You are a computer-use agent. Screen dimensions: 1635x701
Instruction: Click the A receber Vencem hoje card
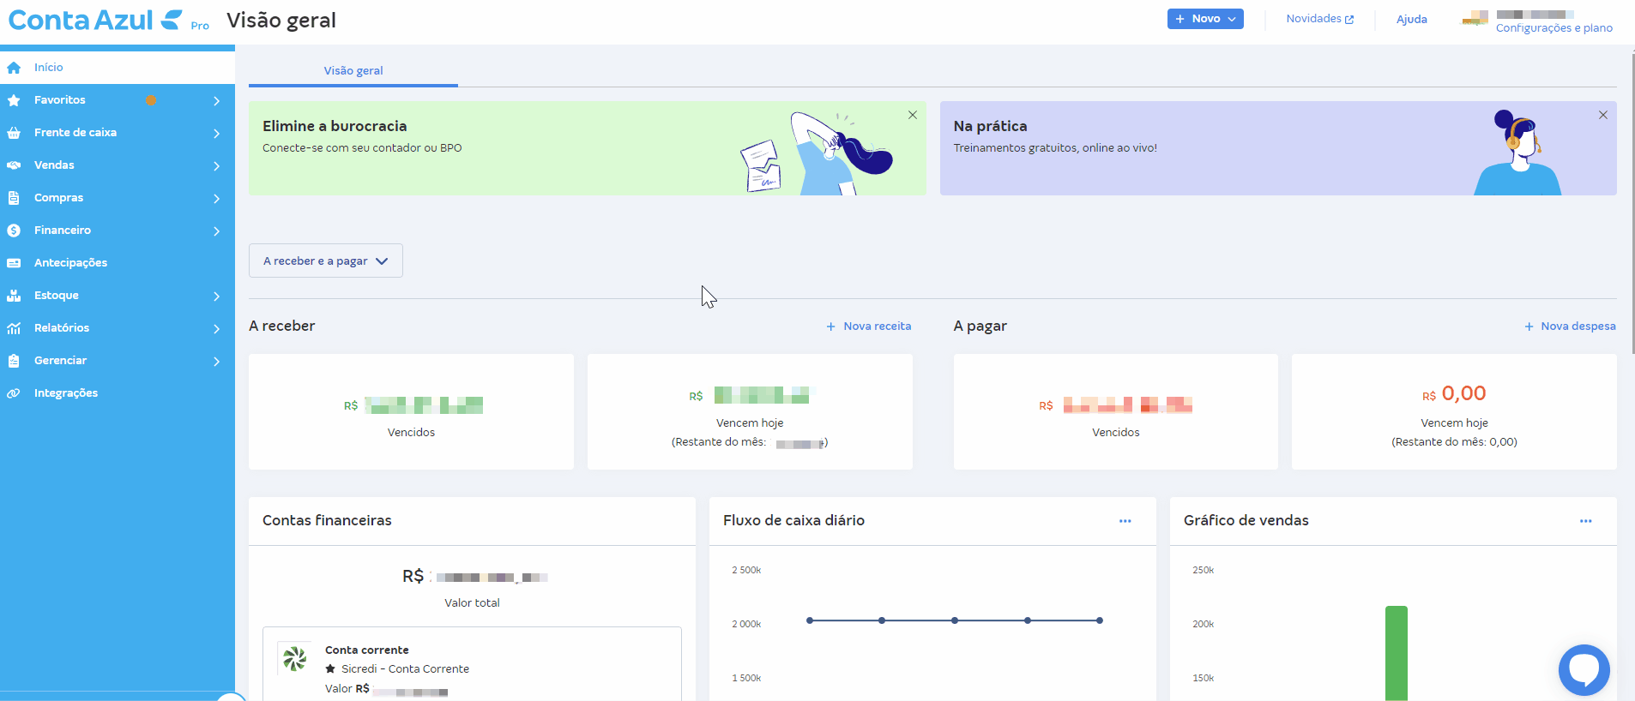click(750, 411)
